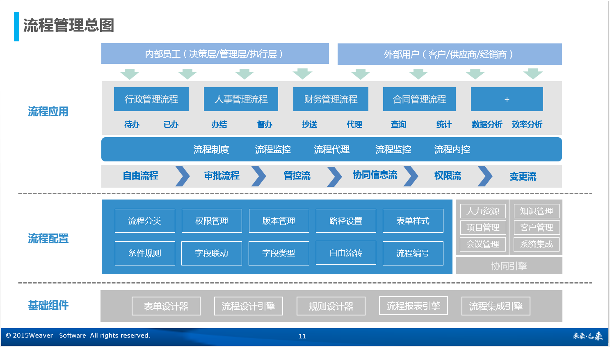Click the plus box beside 合同管理流程
This screenshot has height=347, width=610.
(x=507, y=99)
